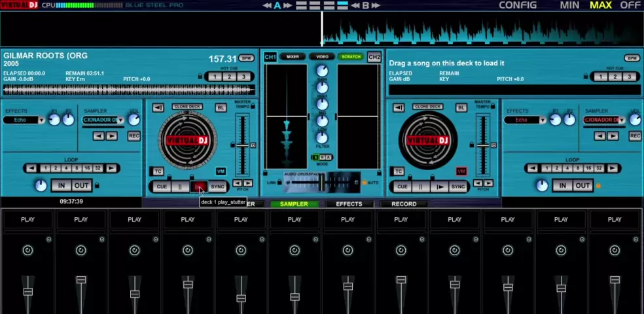Open the left deck sampler selection dropdown
Image resolution: width=644 pixels, height=314 pixels.
120,120
